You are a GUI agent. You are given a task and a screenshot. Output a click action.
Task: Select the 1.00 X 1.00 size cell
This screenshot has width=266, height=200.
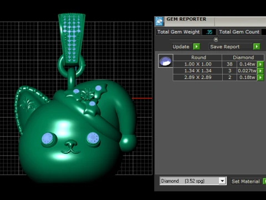[198, 64]
